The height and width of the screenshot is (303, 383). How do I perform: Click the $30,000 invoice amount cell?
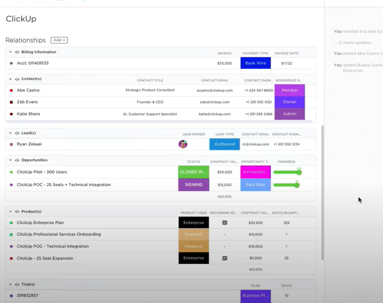(x=225, y=63)
